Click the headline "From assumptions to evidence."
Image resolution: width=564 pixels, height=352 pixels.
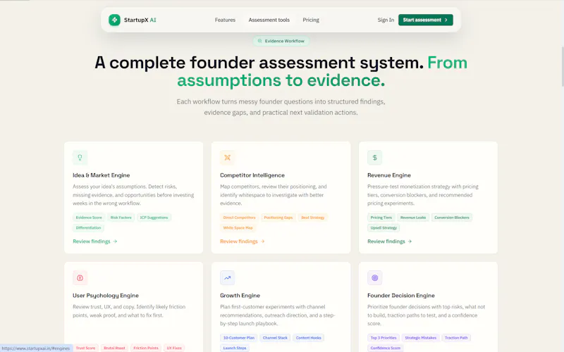(322, 72)
